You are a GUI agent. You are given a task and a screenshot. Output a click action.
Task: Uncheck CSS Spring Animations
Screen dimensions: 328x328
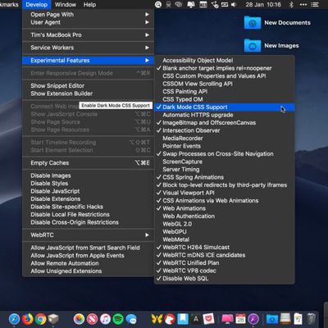coord(225,177)
